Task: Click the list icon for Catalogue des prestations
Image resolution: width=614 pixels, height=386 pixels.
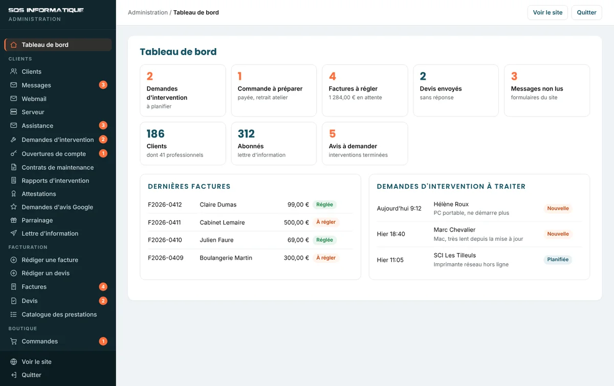Action: point(14,314)
